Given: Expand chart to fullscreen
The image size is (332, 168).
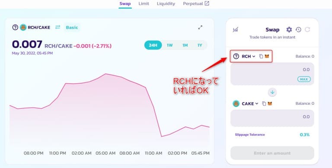Looking at the screenshot, I should (200, 27).
